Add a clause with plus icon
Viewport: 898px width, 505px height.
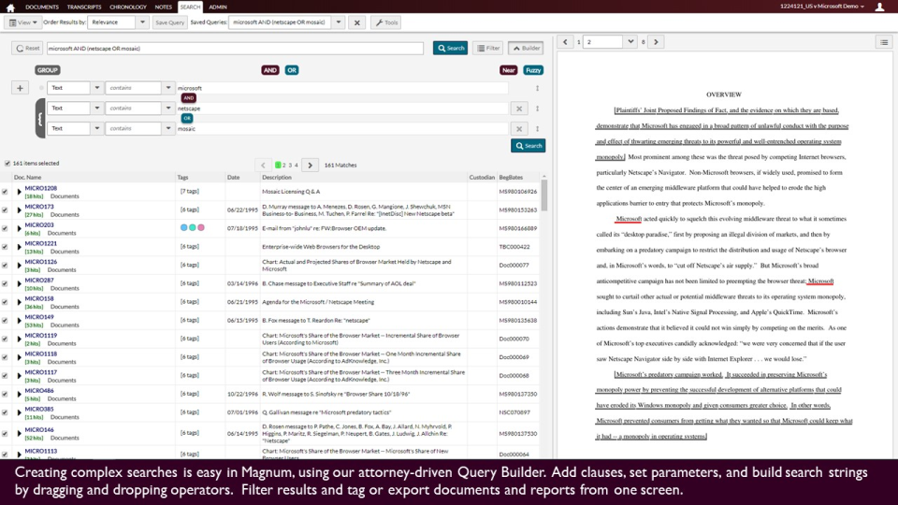(20, 88)
